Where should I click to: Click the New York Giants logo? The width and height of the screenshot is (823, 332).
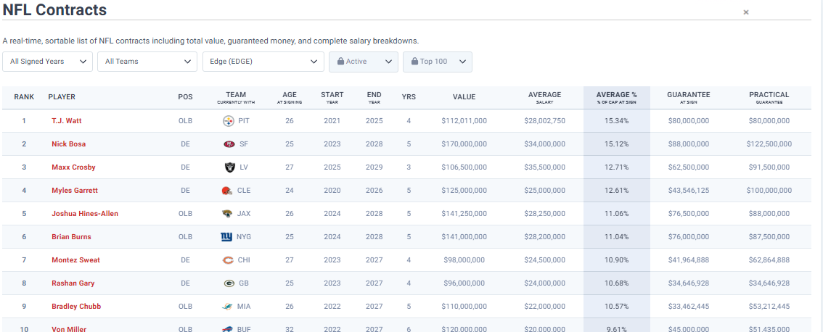click(226, 237)
